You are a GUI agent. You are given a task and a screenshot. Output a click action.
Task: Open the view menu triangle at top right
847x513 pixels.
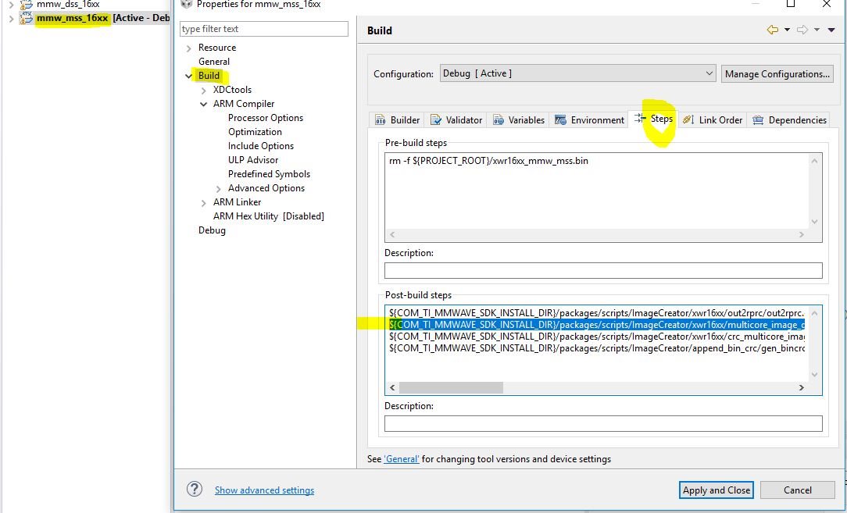point(832,30)
